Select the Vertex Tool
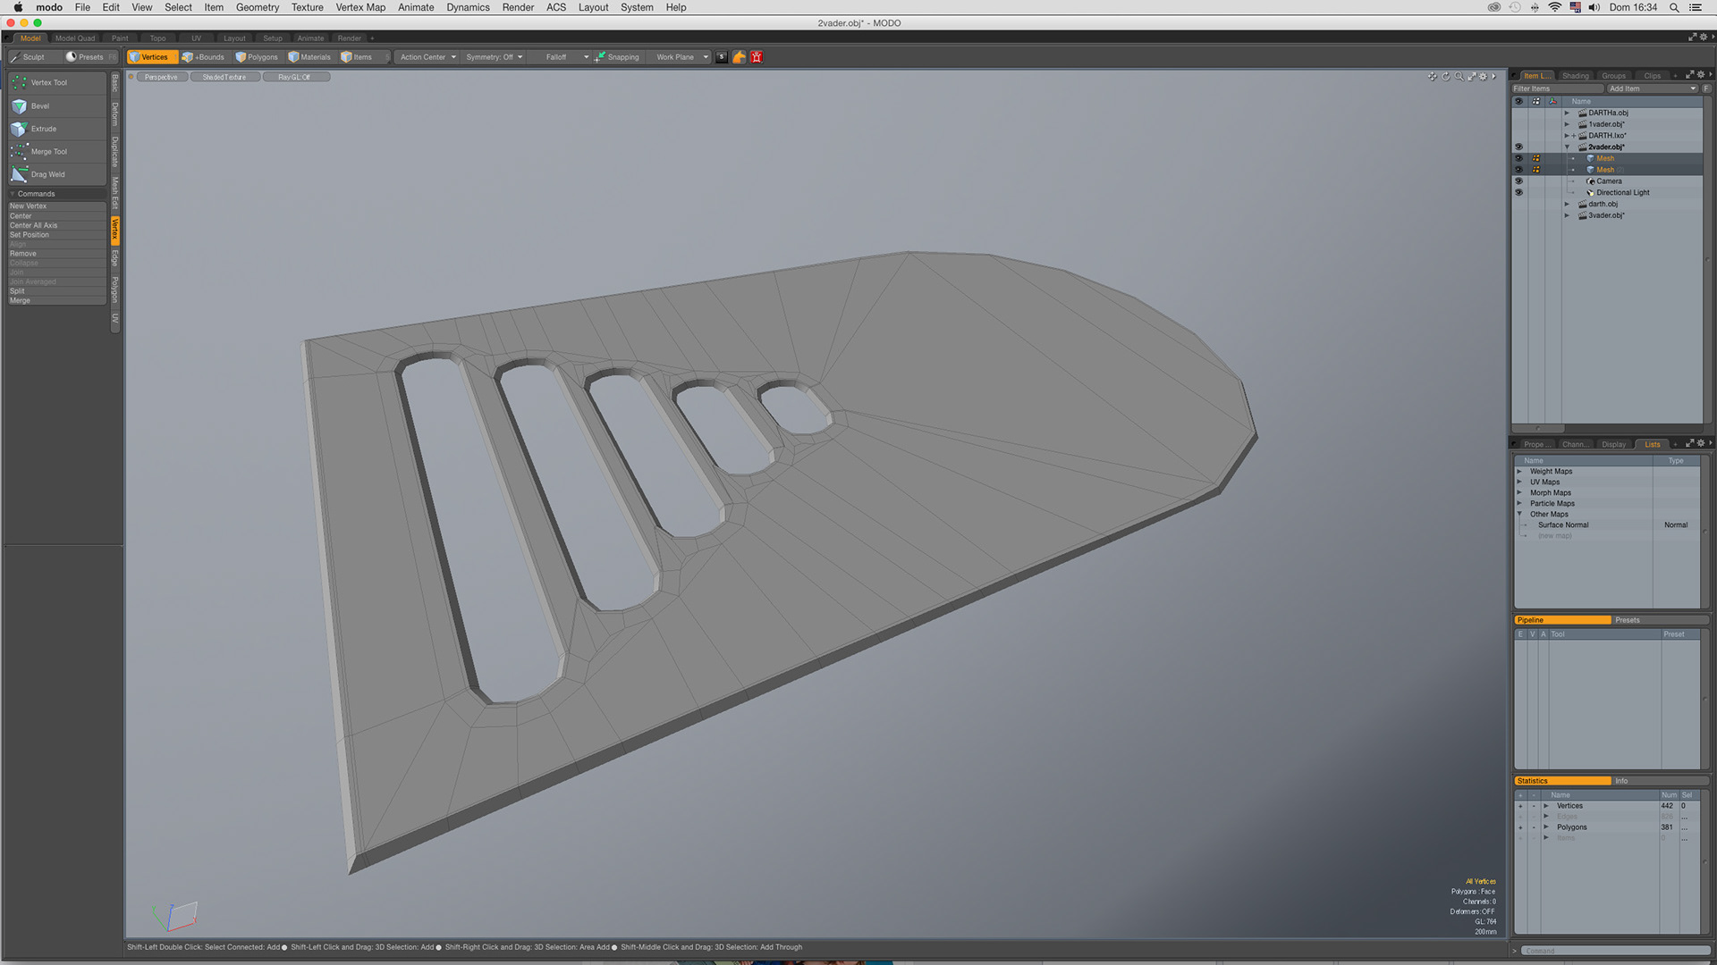This screenshot has height=965, width=1717. pos(57,82)
